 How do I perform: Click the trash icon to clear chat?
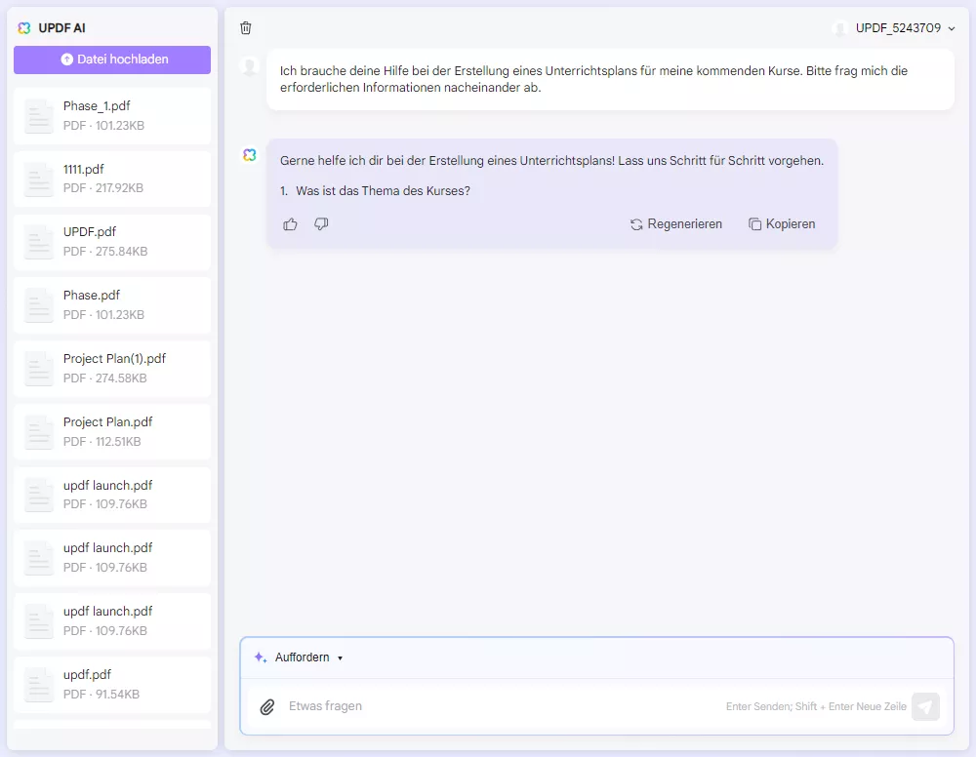(x=245, y=28)
